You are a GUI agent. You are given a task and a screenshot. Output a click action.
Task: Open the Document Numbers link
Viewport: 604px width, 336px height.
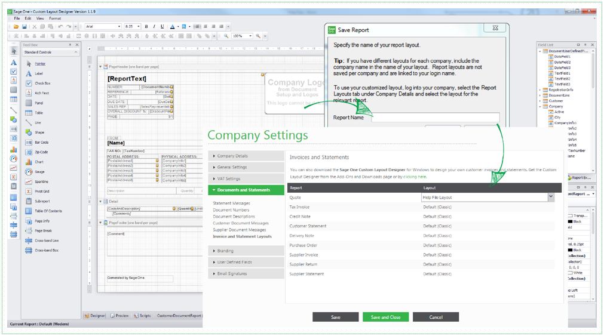pos(231,210)
